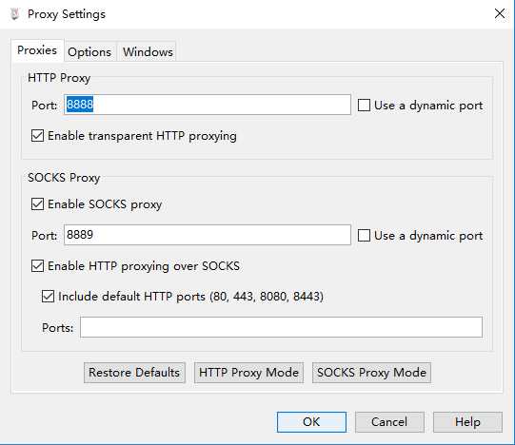Image resolution: width=515 pixels, height=445 pixels.
Task: Click SOCKS Proxy Mode button
Action: tap(371, 373)
